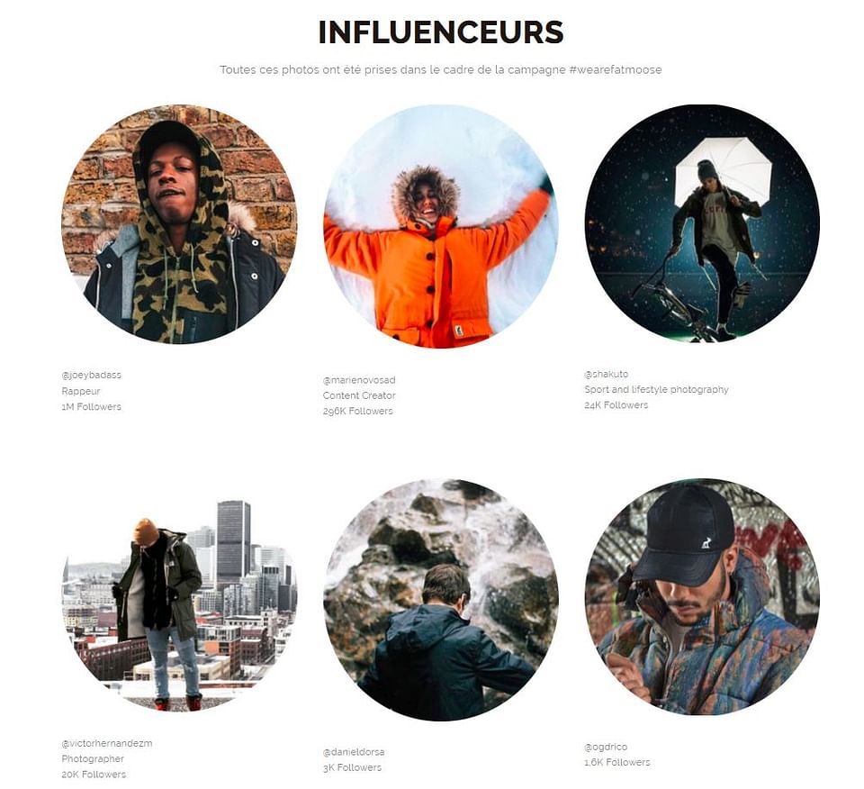The width and height of the screenshot is (864, 789).
Task: Select the Content Creator label
Action: pyautogui.click(x=359, y=395)
